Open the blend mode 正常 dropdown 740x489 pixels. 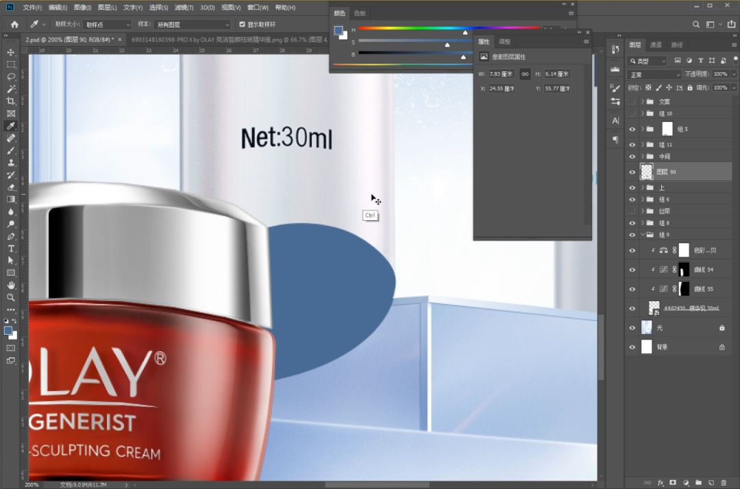[x=654, y=75]
